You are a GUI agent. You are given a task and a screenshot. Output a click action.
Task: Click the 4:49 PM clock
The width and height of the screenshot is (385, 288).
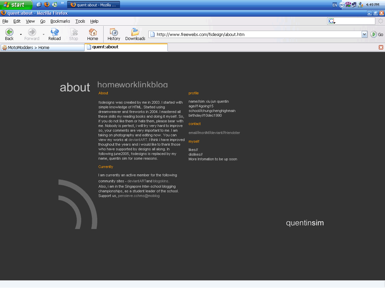[x=373, y=5]
